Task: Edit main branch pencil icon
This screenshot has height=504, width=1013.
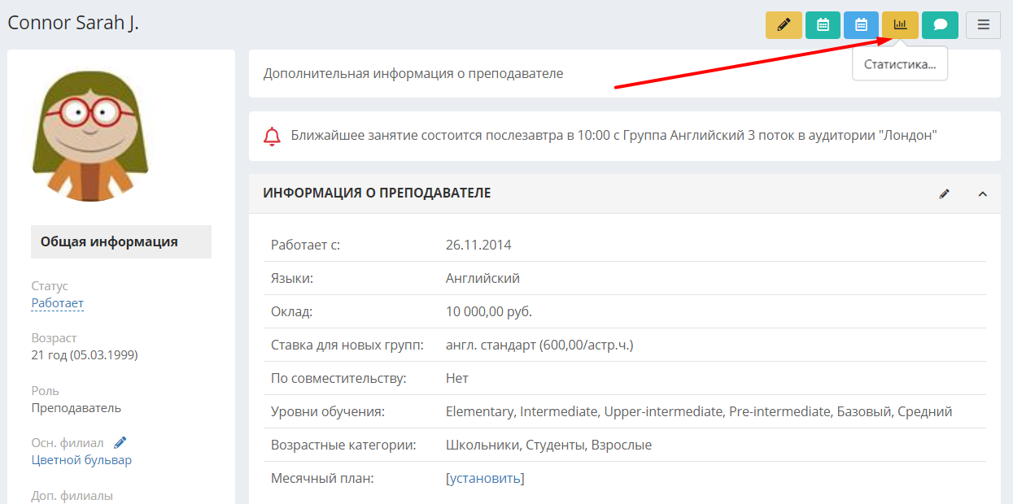Action: [120, 442]
